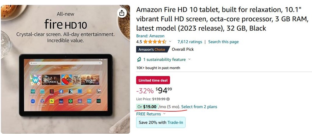
Task: Click the info icon beside List Price
Action: [168, 99]
